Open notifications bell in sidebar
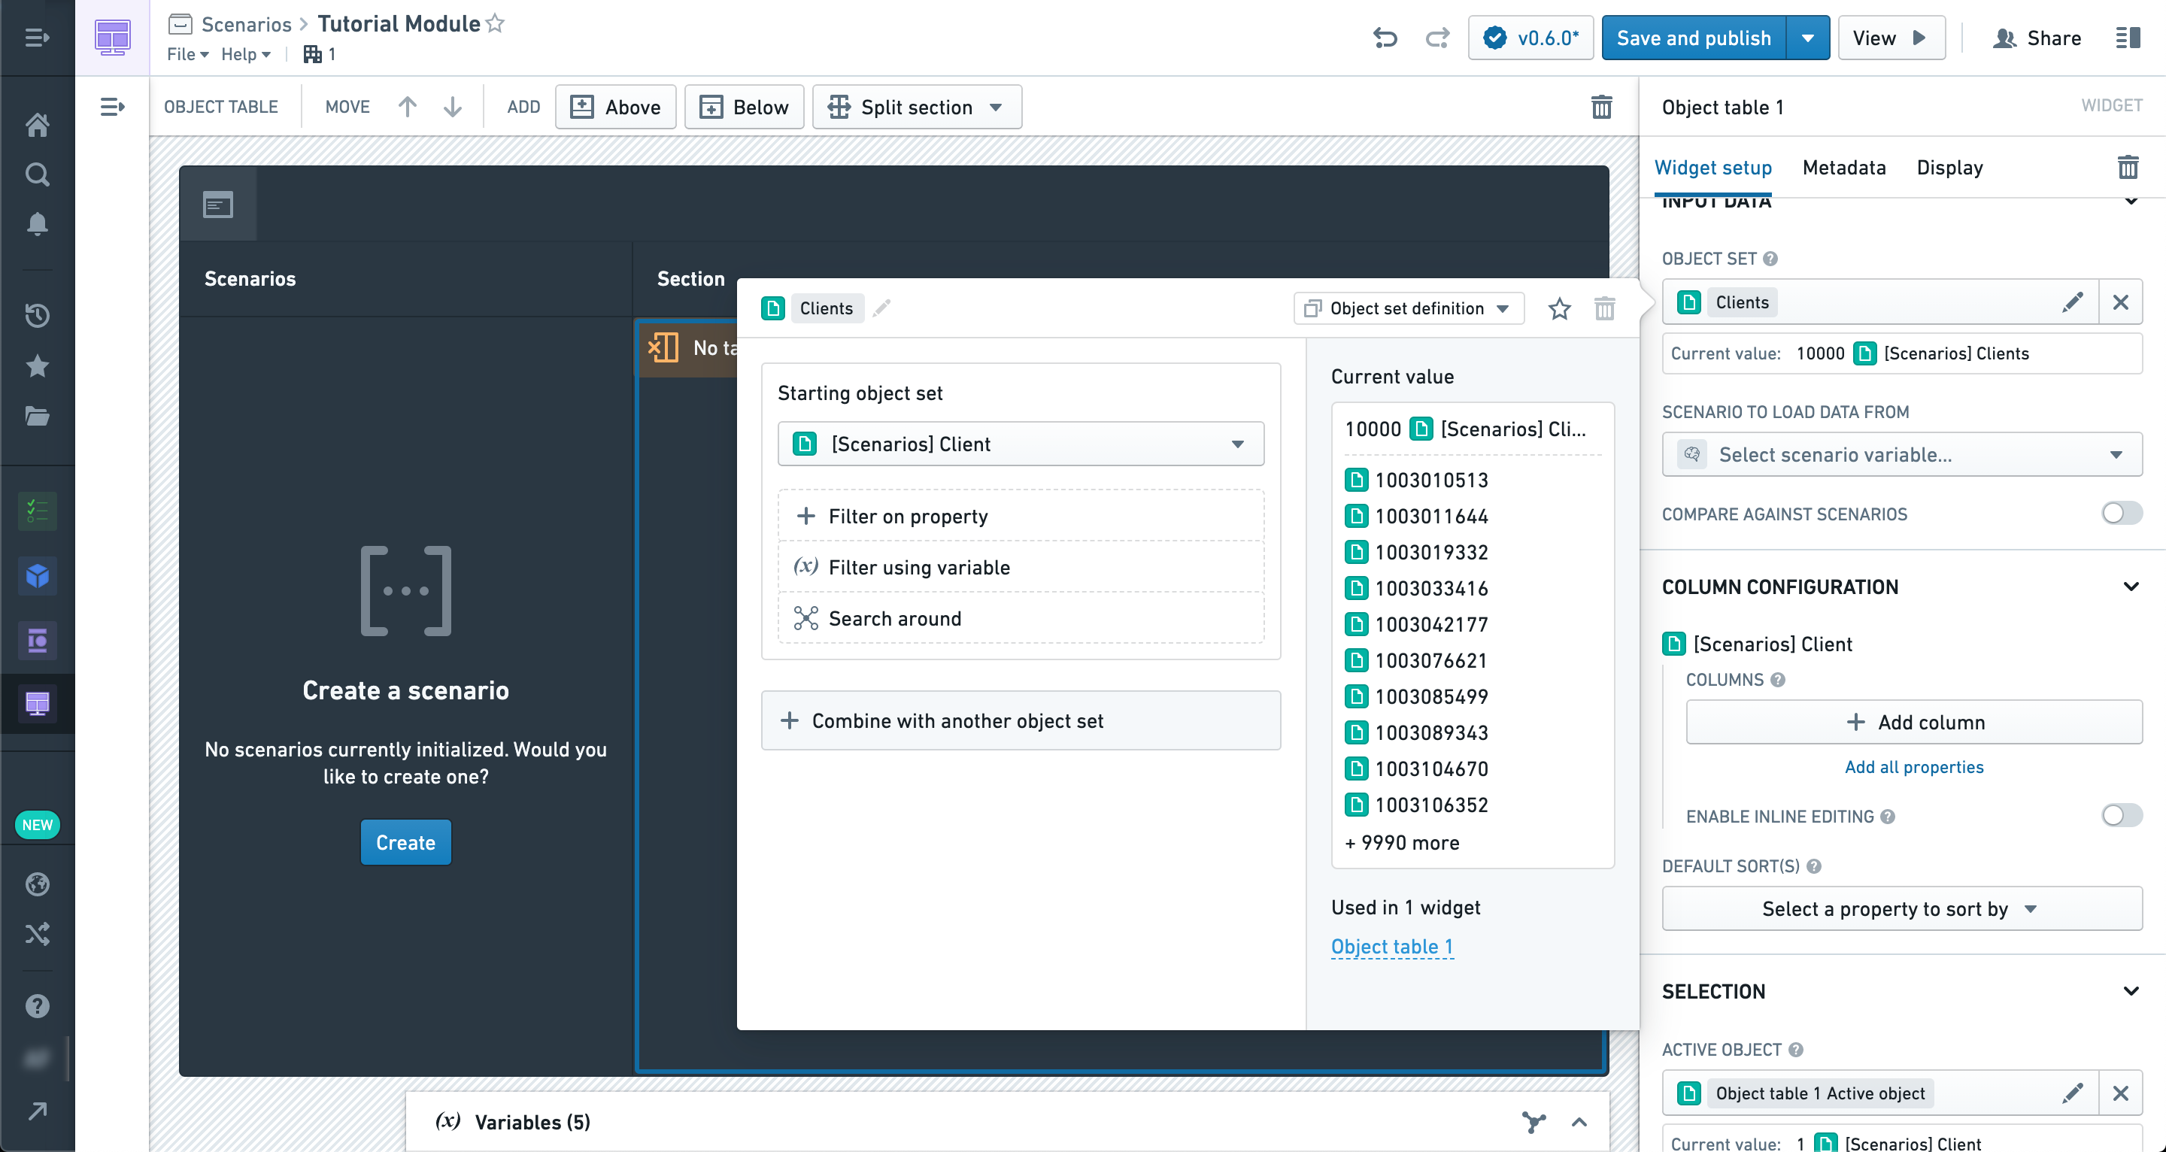 (x=37, y=223)
